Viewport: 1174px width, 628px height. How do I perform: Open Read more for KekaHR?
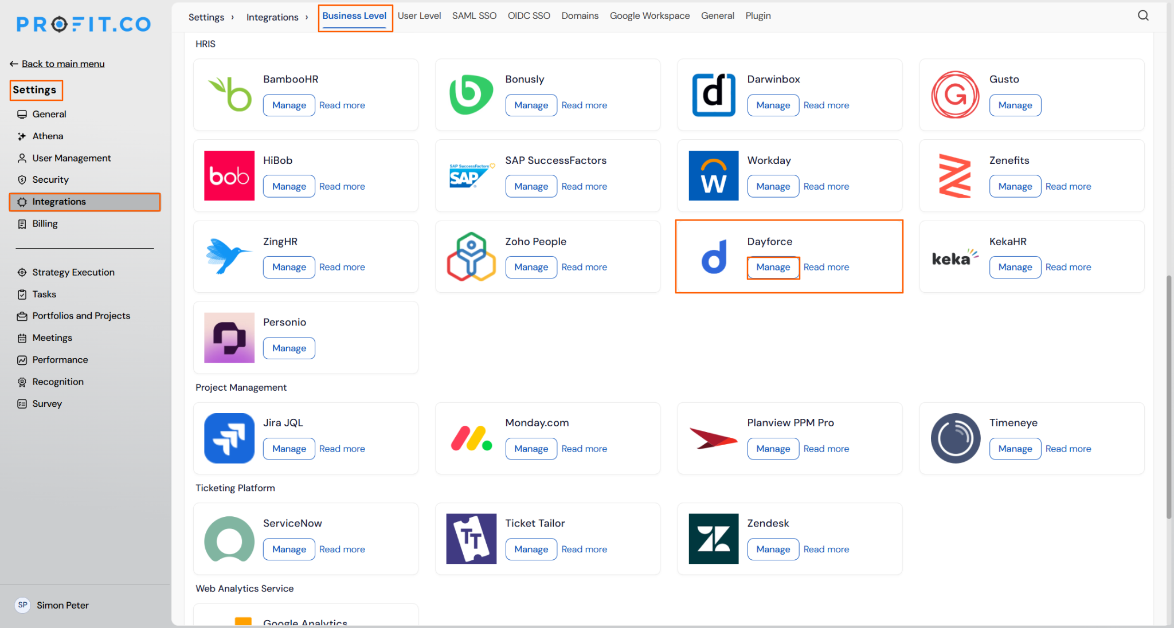coord(1068,267)
